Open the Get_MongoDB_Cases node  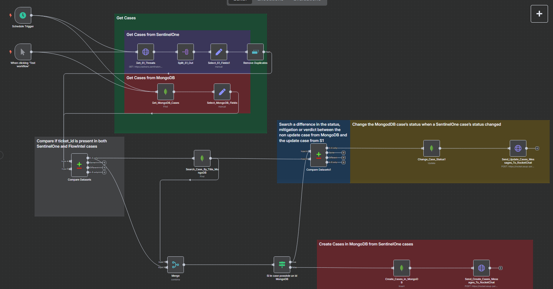point(166,92)
